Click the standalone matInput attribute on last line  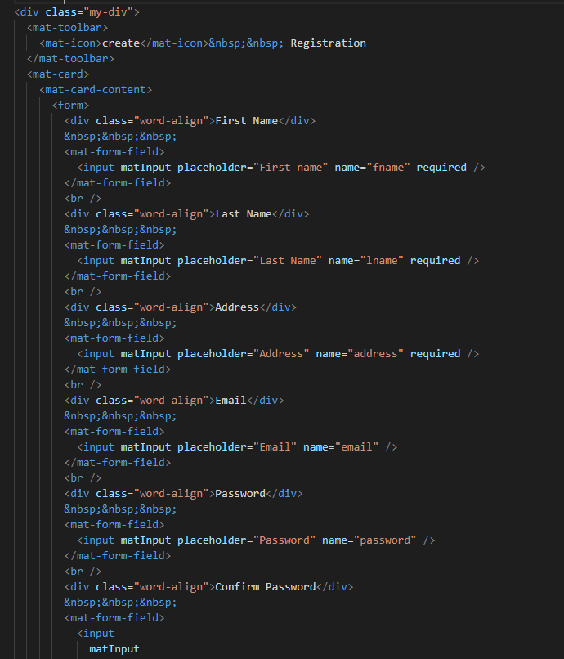114,649
